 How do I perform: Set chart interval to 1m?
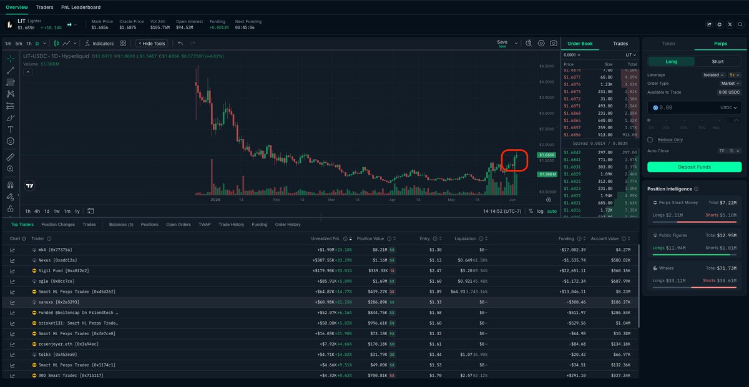click(8, 44)
